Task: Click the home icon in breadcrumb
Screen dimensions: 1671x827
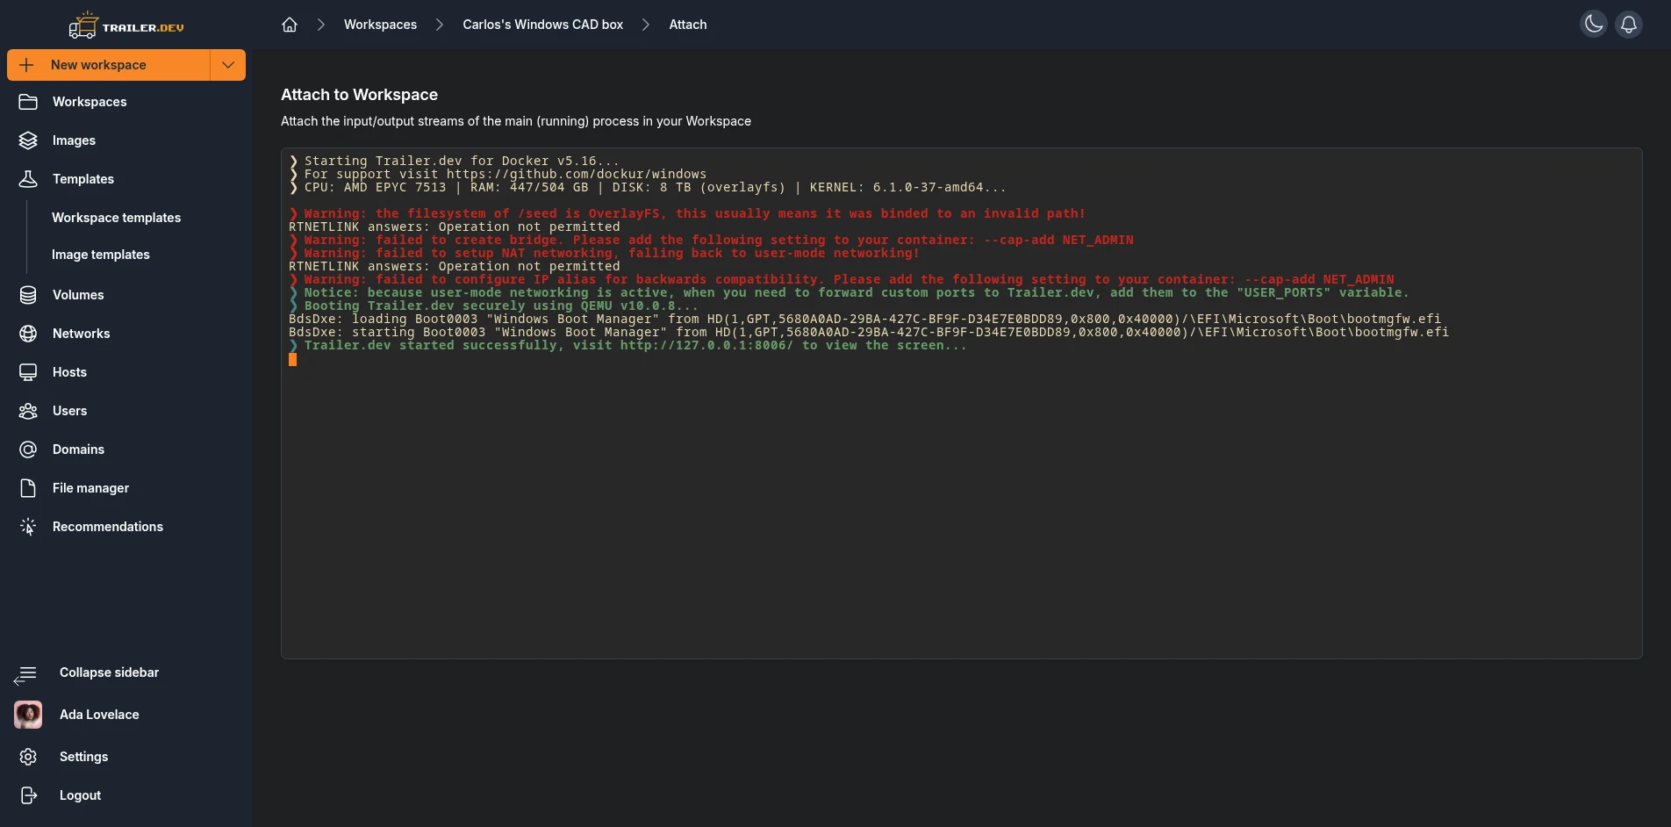Action: pos(290,25)
